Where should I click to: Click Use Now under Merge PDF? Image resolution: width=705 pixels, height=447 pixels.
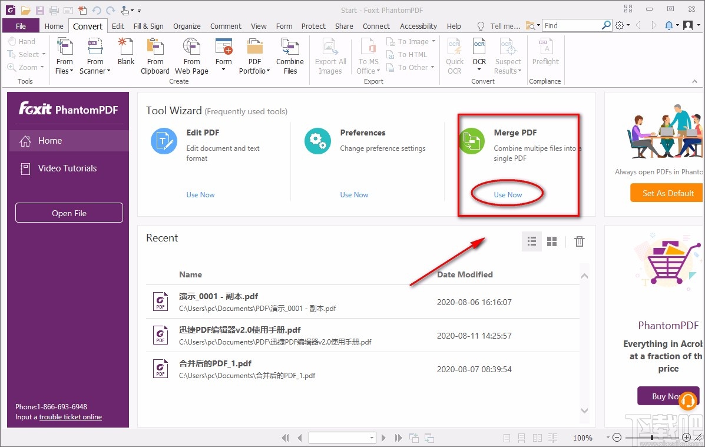[x=508, y=195]
